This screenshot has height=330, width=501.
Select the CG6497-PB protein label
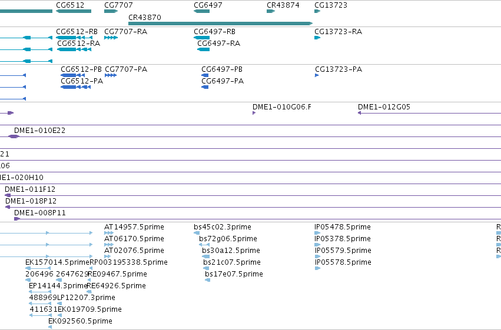click(x=222, y=69)
